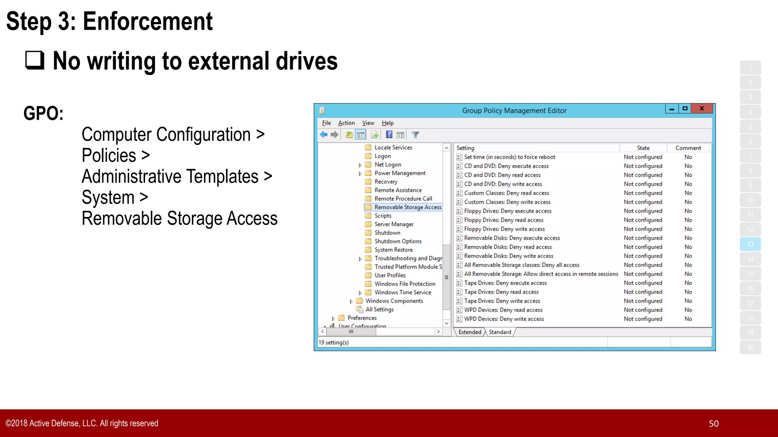Click the Preferences folder icon
Screen dimensions: 778x437
[341, 318]
